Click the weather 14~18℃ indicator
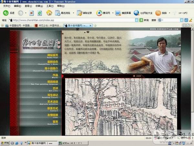 tap(183, 13)
